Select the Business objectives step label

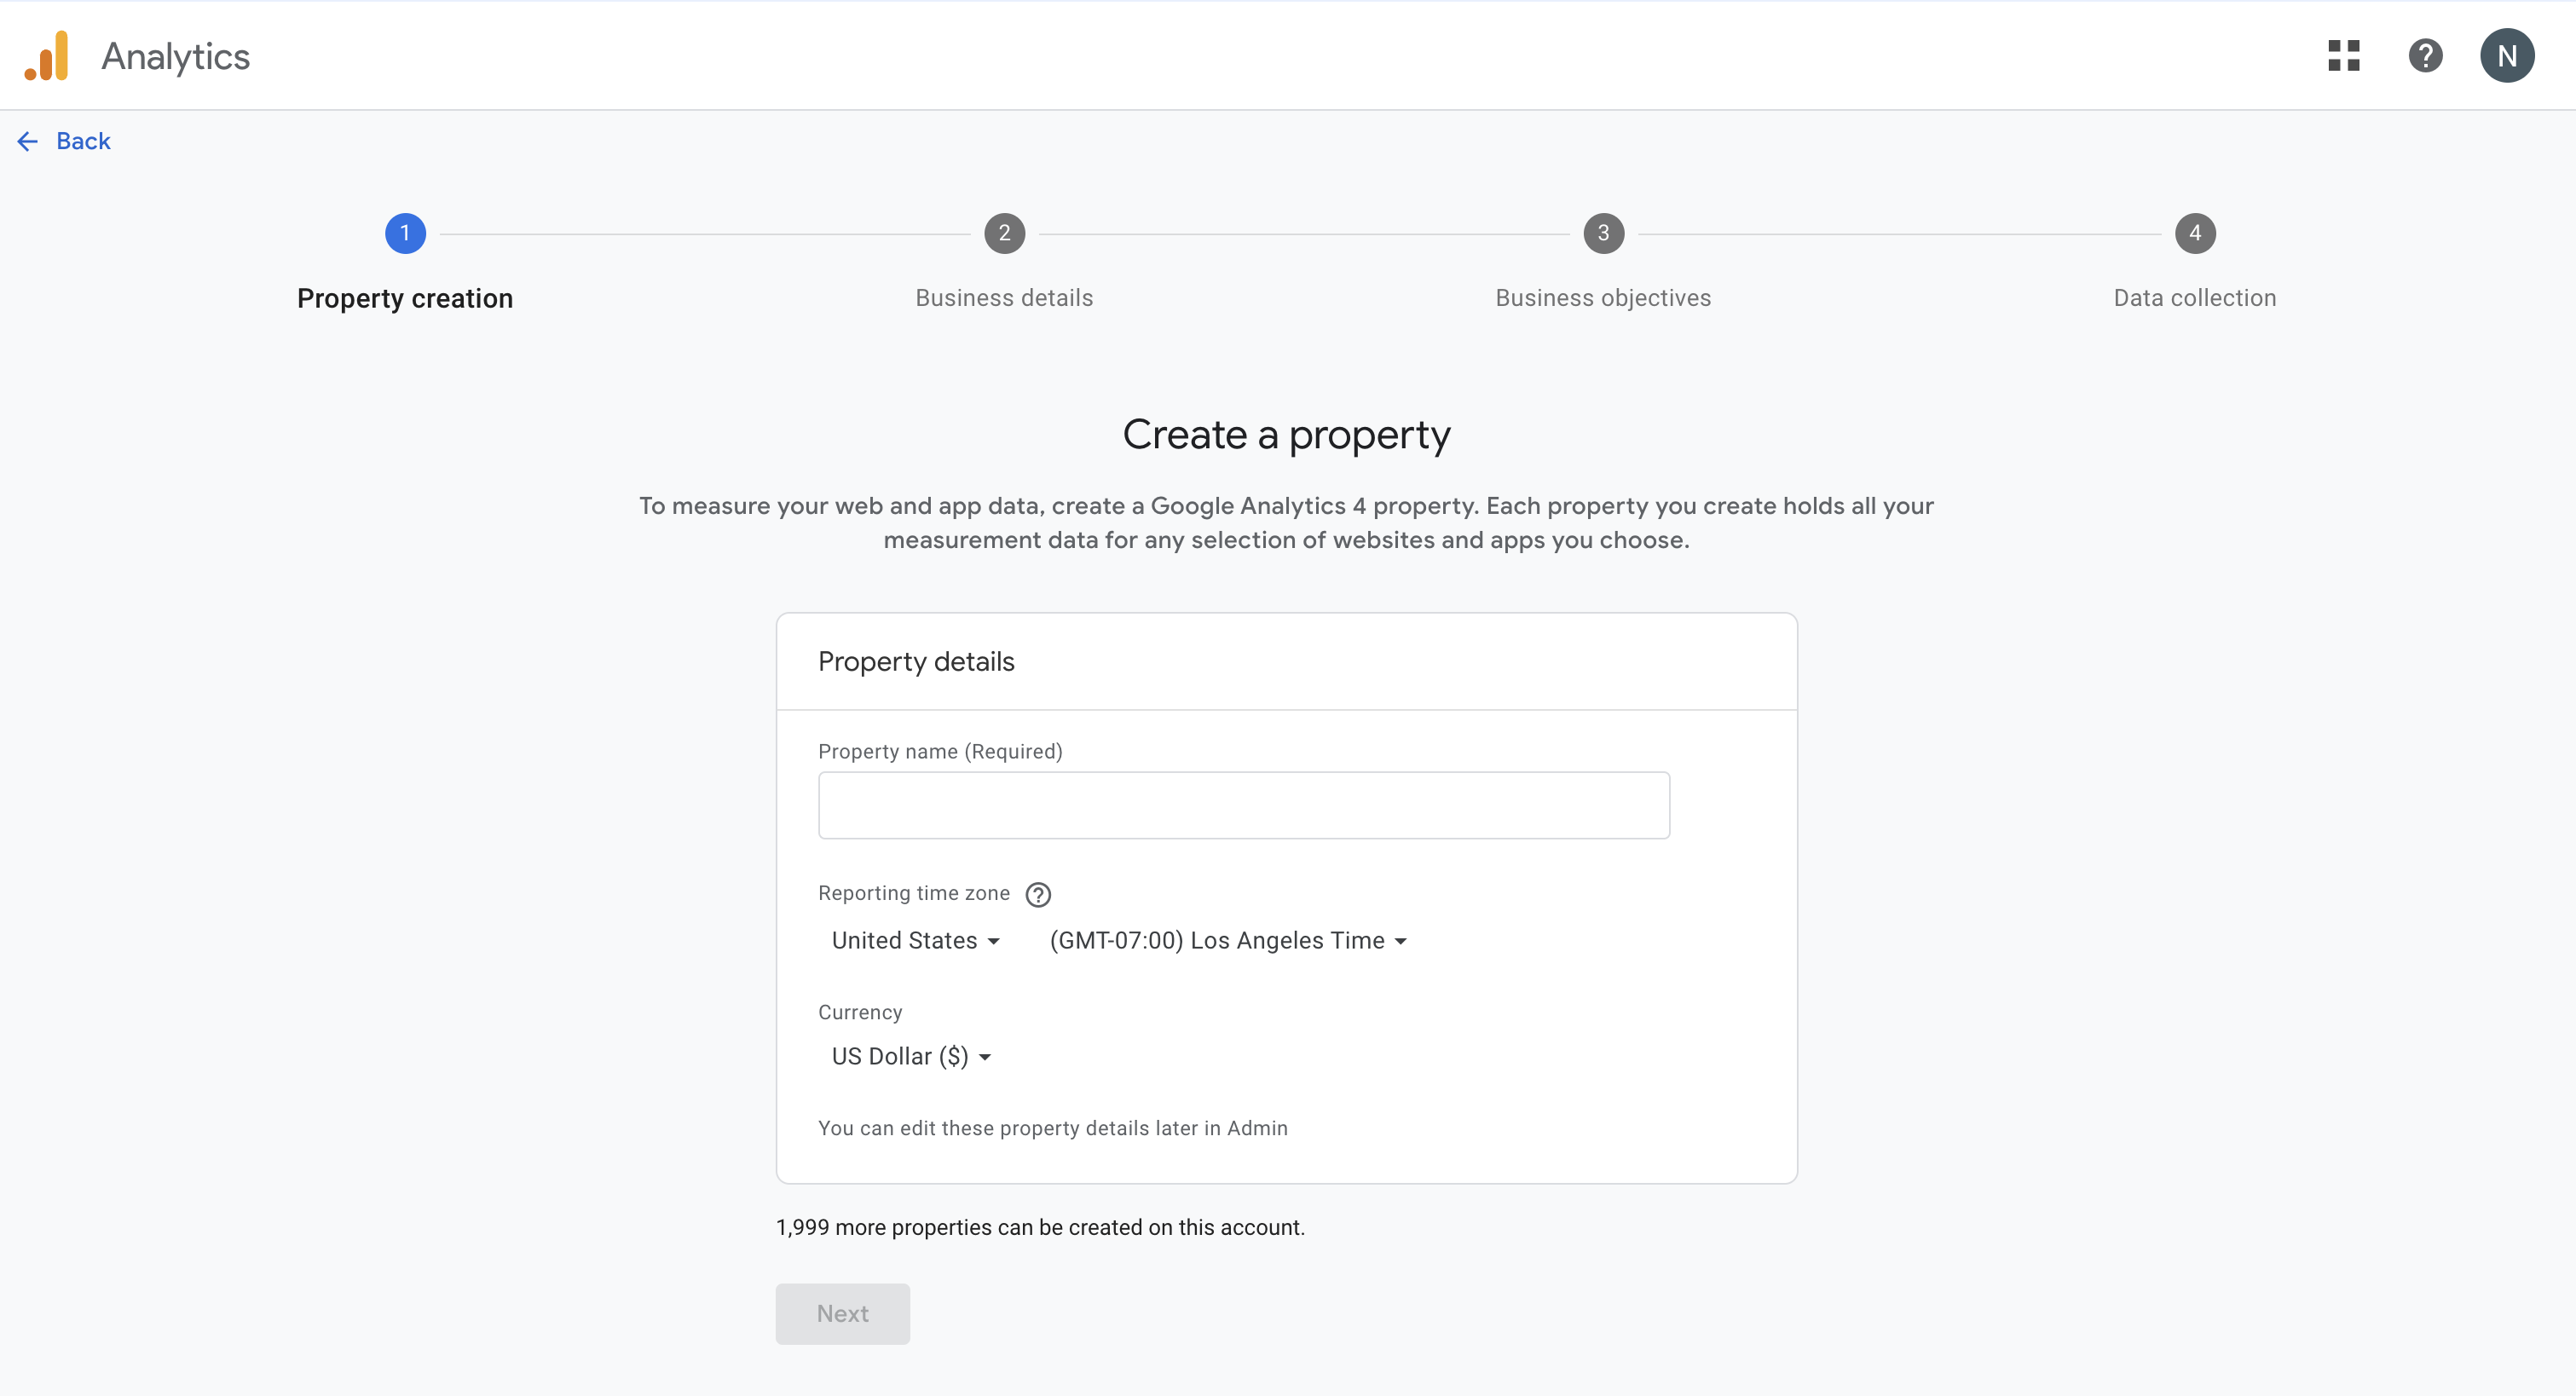(1603, 298)
